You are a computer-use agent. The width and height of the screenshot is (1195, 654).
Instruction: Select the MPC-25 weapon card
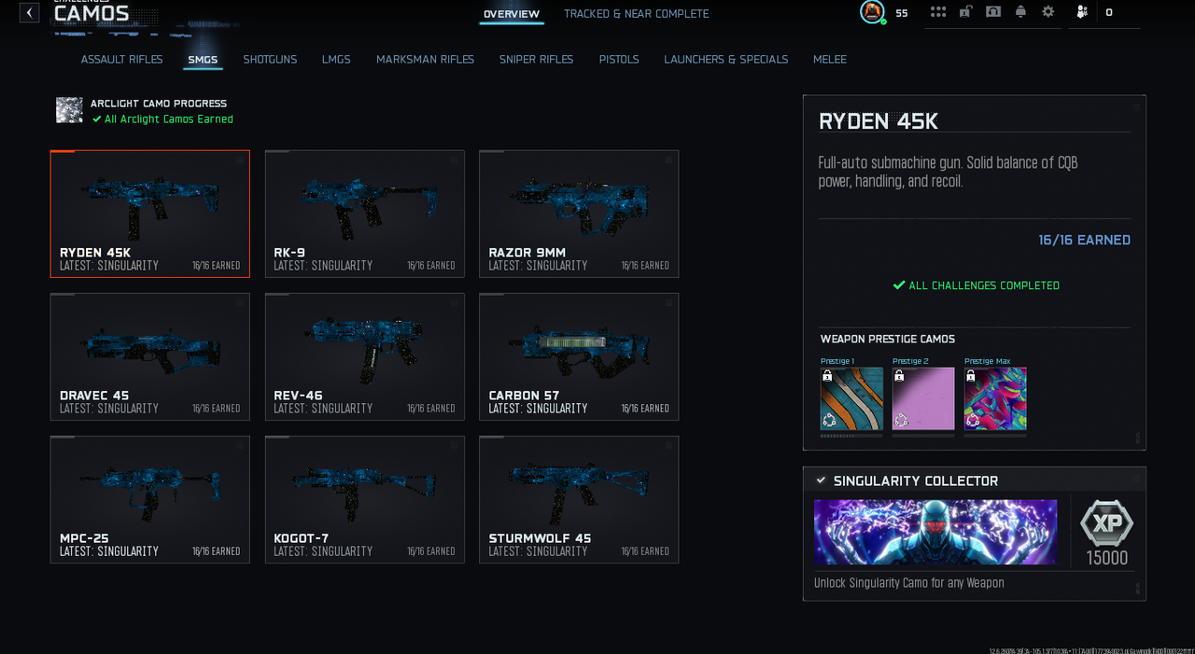pyautogui.click(x=150, y=499)
